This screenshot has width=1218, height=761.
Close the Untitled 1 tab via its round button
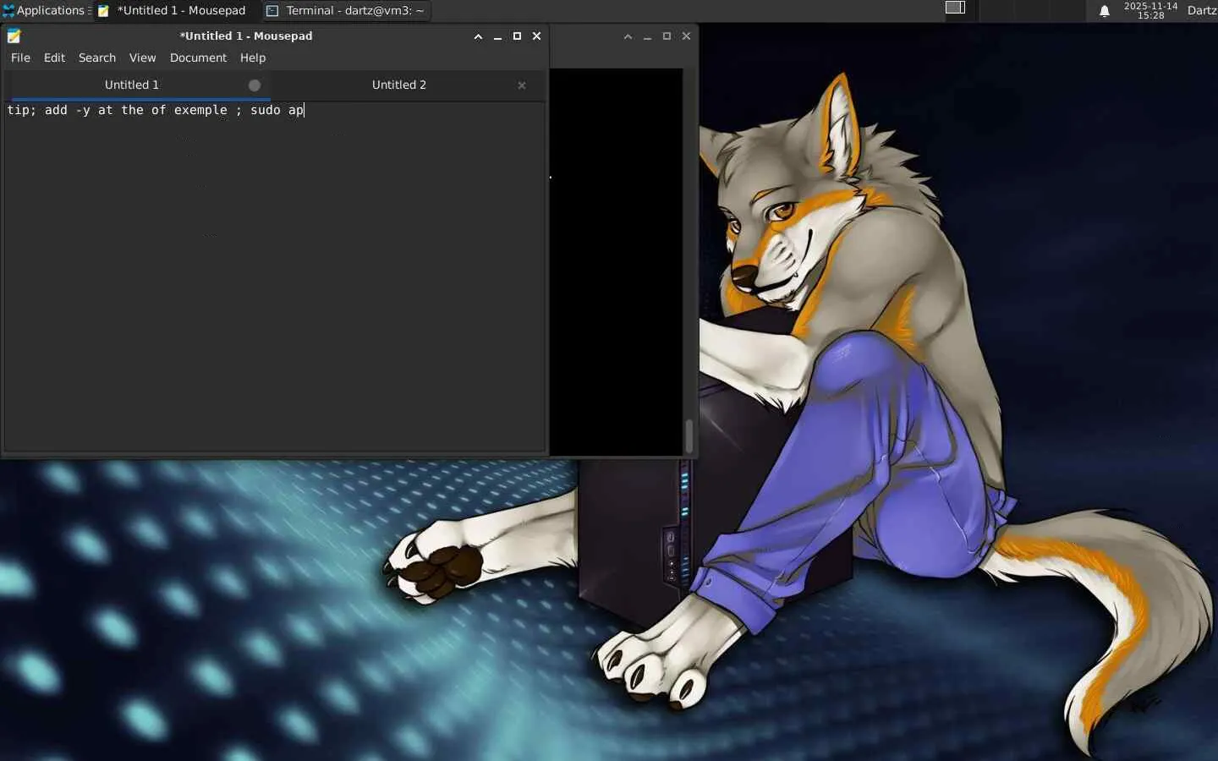pos(255,85)
